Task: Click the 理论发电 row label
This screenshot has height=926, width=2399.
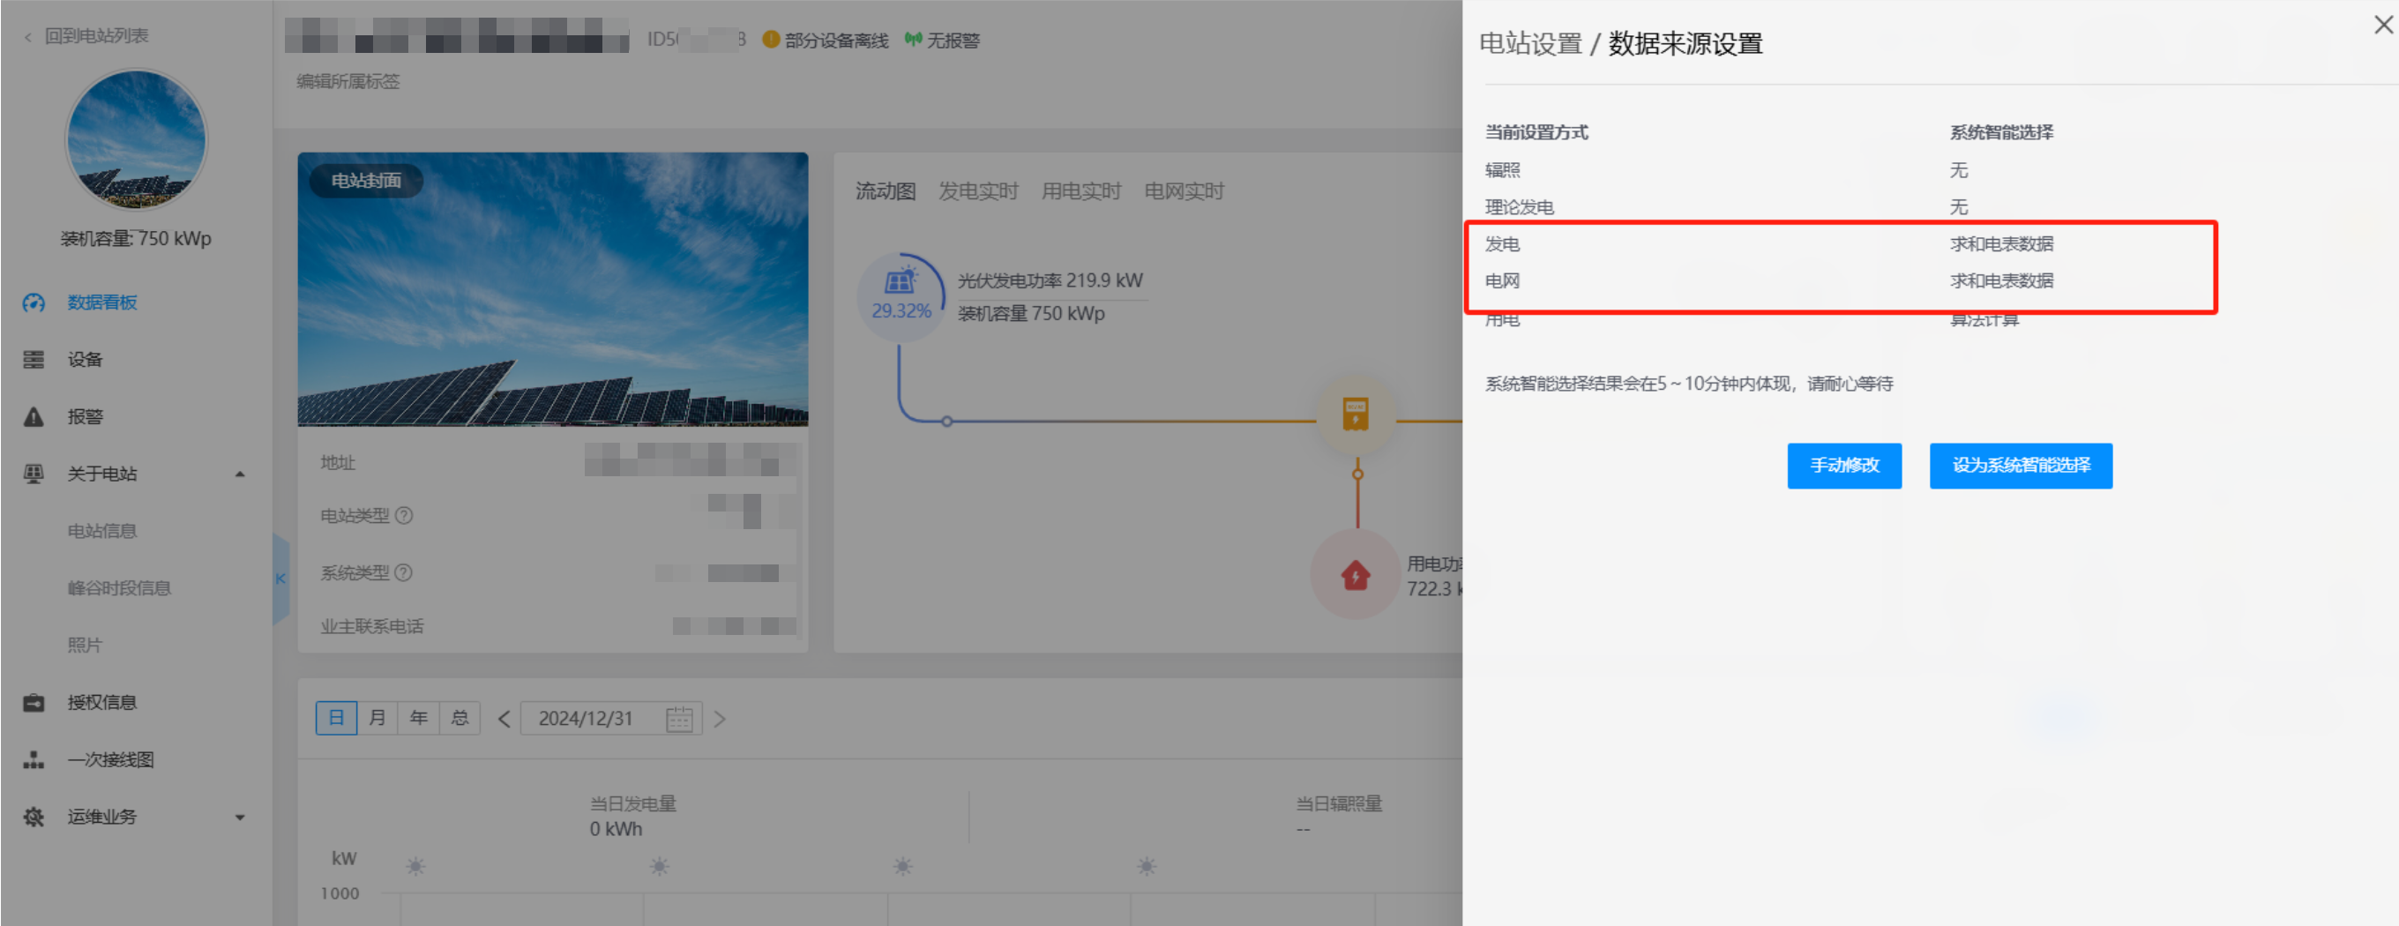Action: 1519,208
